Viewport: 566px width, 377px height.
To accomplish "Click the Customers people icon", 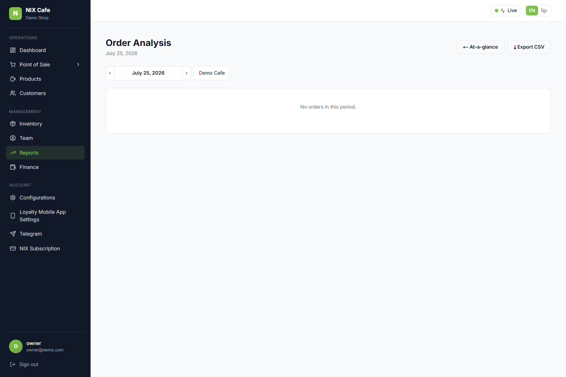I will tap(13, 93).
